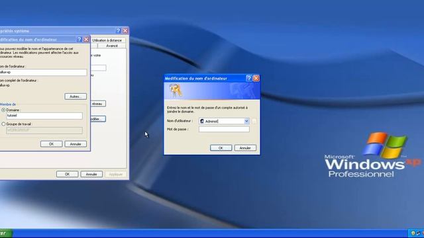The height and width of the screenshot is (238, 424).
Task: Click the Modifier... button in Propriétés système
Action: pos(97,119)
